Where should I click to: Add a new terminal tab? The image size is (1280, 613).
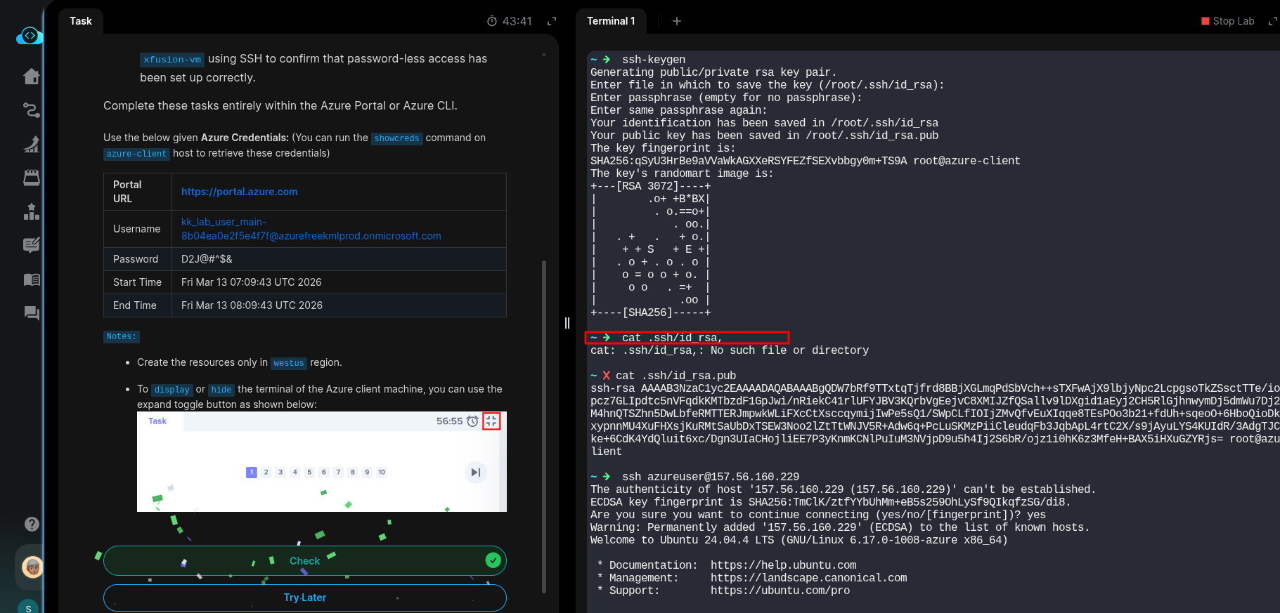[677, 21]
